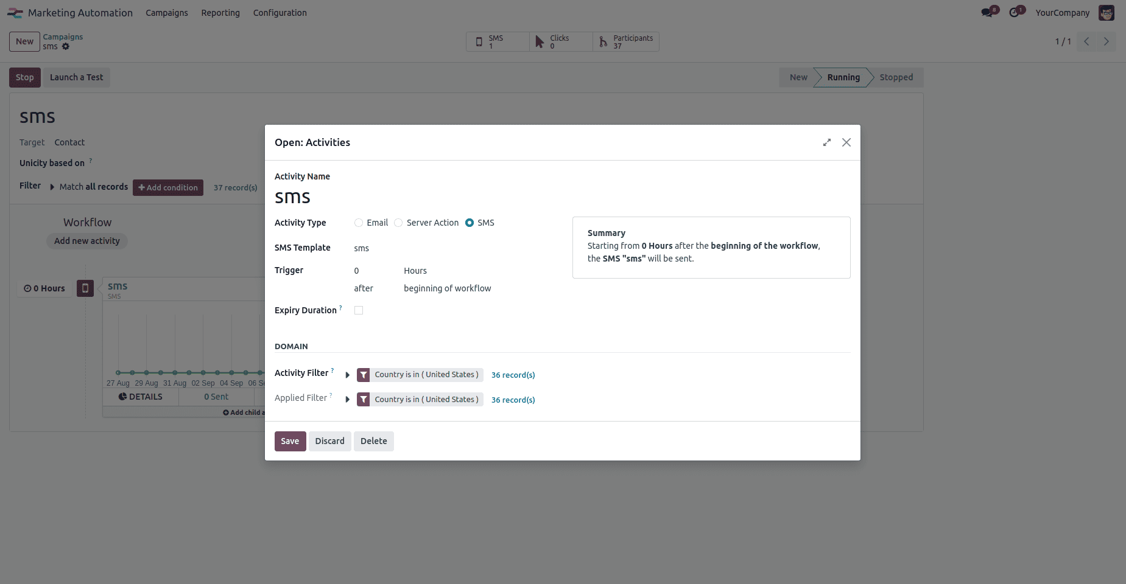Click the SMS phone icon on workflow activity
Image resolution: width=1126 pixels, height=584 pixels.
[x=85, y=288]
